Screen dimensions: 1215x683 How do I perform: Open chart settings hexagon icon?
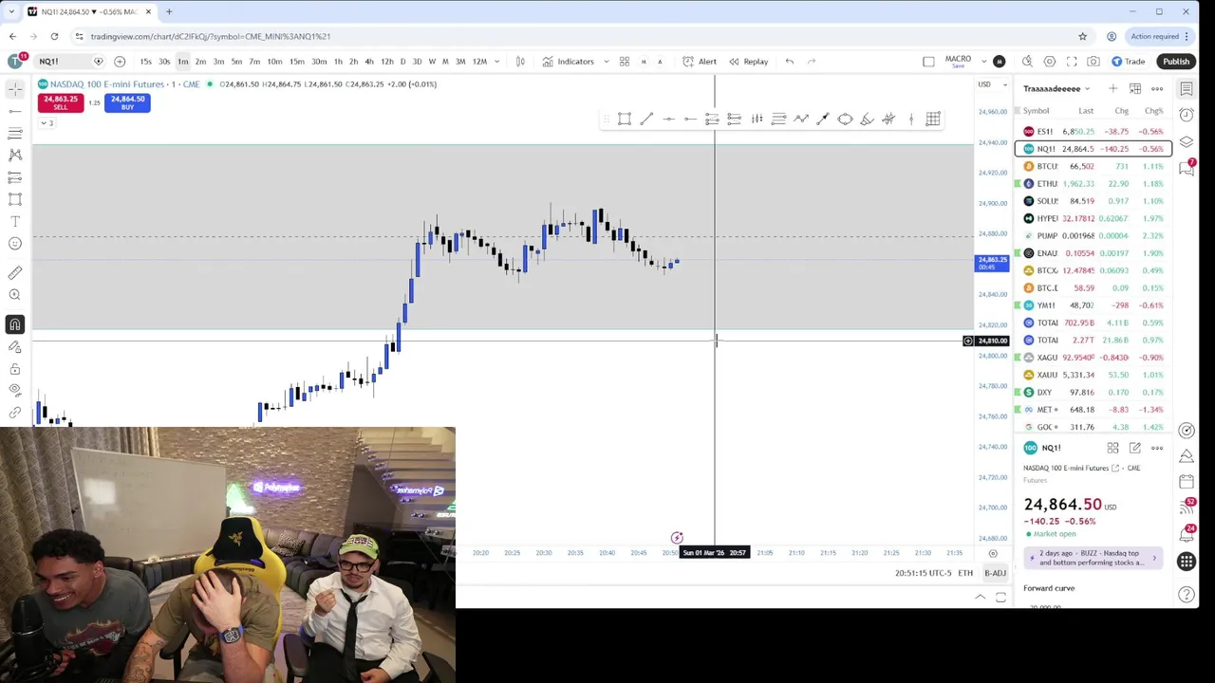[x=1050, y=62]
